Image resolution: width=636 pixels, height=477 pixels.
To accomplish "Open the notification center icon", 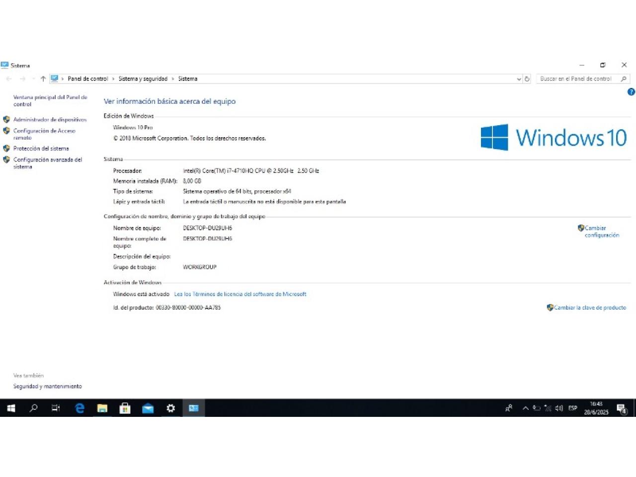I will [622, 408].
